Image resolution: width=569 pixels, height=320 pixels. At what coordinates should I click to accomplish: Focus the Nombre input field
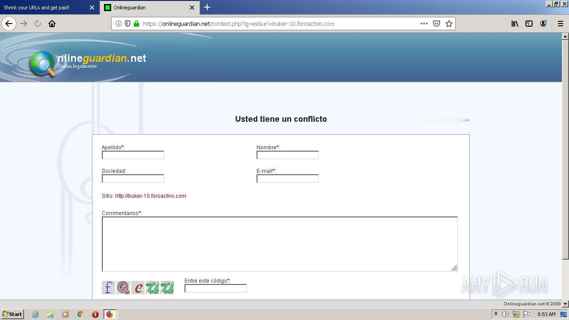point(288,155)
